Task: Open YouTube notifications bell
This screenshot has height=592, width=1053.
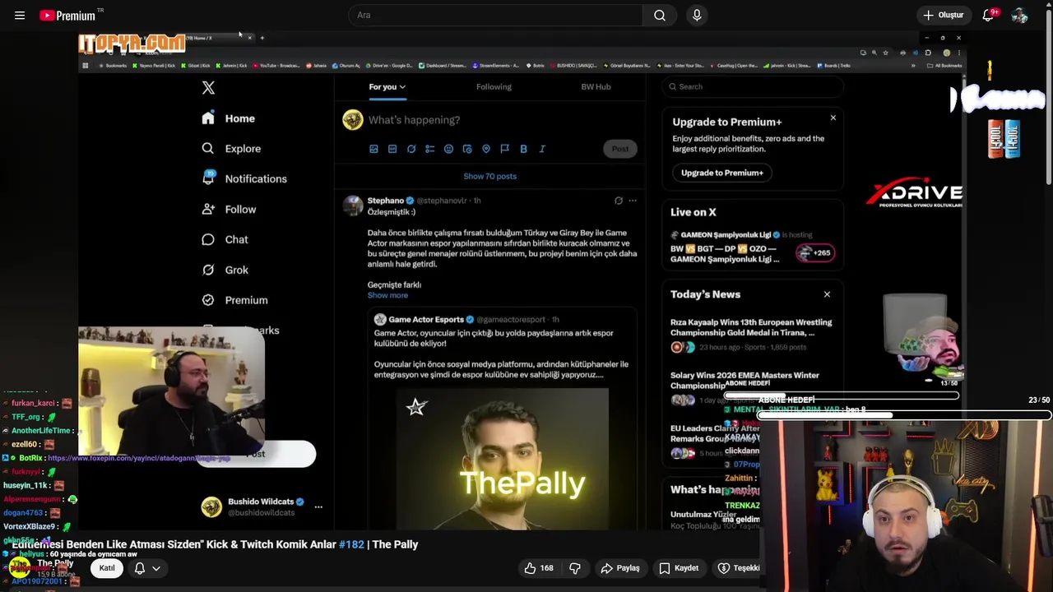Action: [x=989, y=15]
